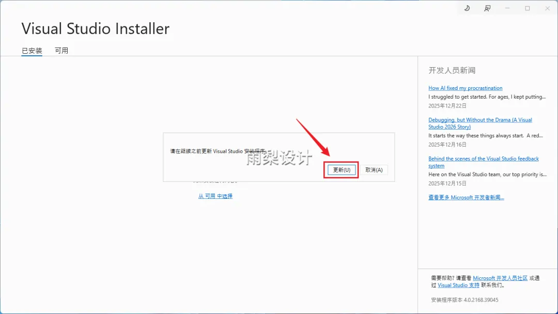Open 'How AI fixed my procrastination' article
The image size is (558, 314).
coord(465,88)
